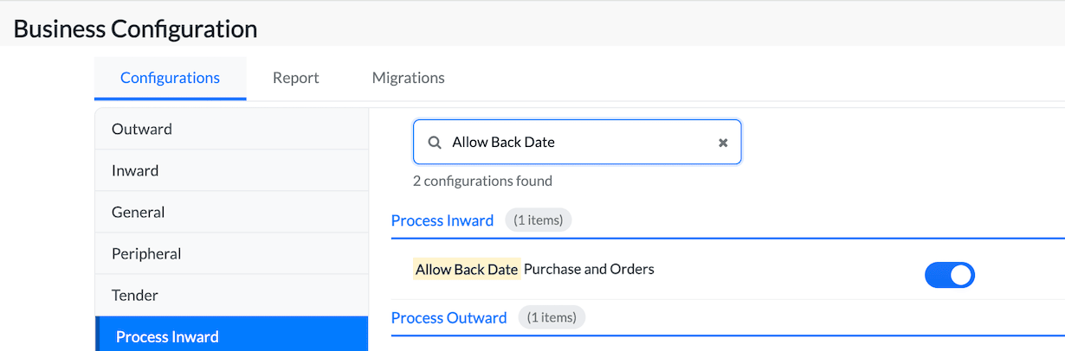The height and width of the screenshot is (351, 1065).
Task: Click the search magnifier icon
Action: (435, 143)
